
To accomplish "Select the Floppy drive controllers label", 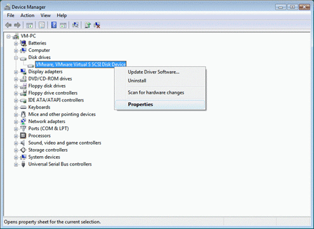I will (53, 93).
